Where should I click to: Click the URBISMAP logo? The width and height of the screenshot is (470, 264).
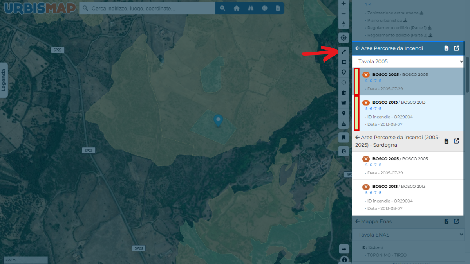[x=40, y=8]
